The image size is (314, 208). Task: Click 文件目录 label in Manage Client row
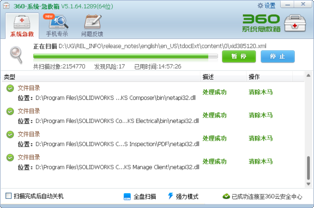coord(29,157)
